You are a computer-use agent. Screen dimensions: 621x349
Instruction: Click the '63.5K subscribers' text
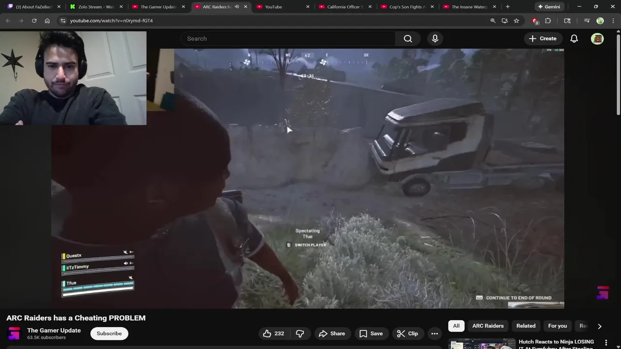tap(46, 337)
